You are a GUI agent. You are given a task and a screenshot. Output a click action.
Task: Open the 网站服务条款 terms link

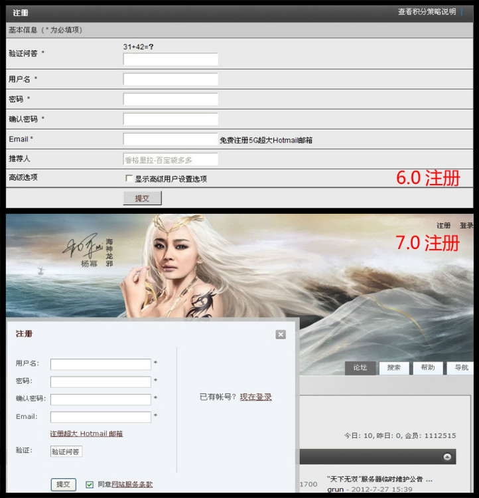[x=132, y=485]
